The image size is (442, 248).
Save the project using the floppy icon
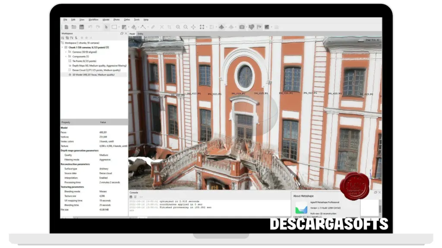pos(81,27)
